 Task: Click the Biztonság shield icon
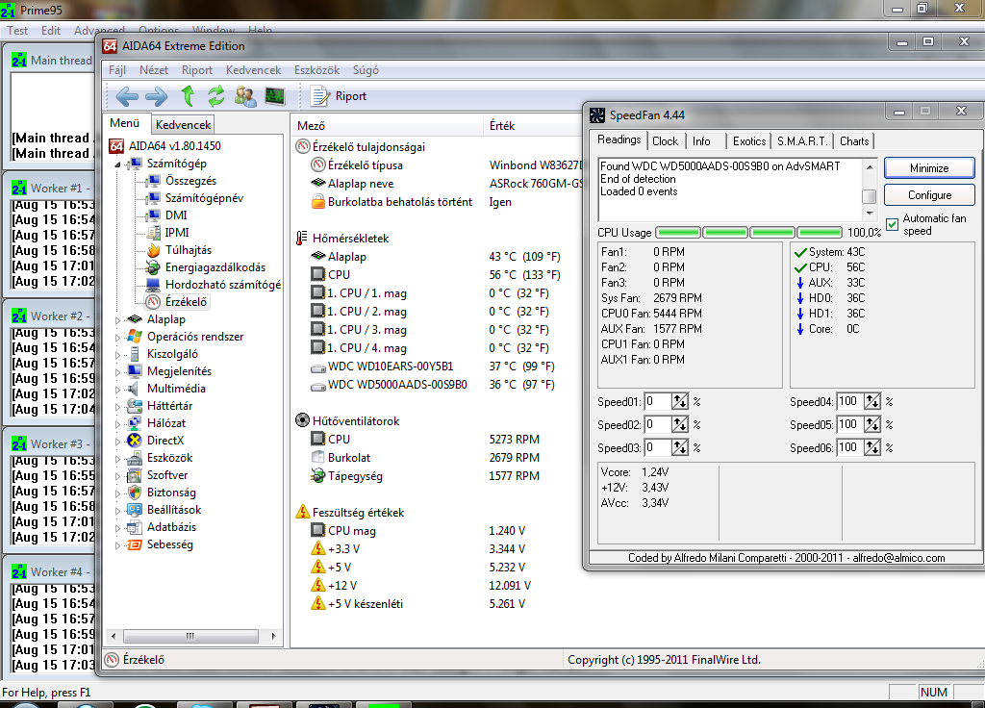coord(135,493)
